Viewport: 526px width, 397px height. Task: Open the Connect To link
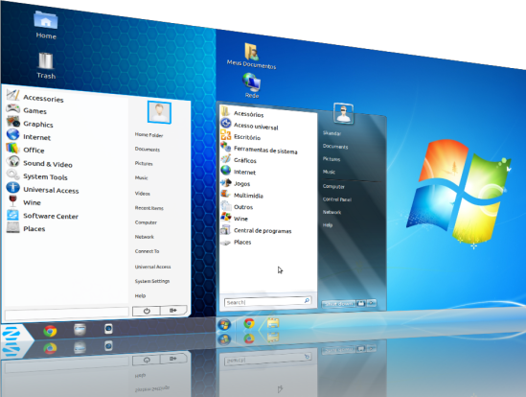coord(147,251)
